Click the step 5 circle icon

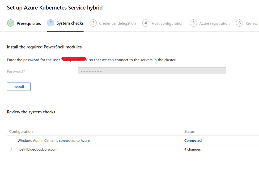coord(193,23)
